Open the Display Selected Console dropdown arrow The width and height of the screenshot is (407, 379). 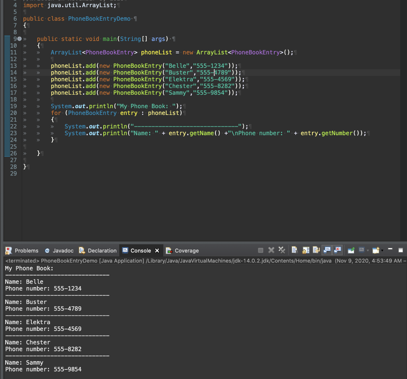(368, 251)
